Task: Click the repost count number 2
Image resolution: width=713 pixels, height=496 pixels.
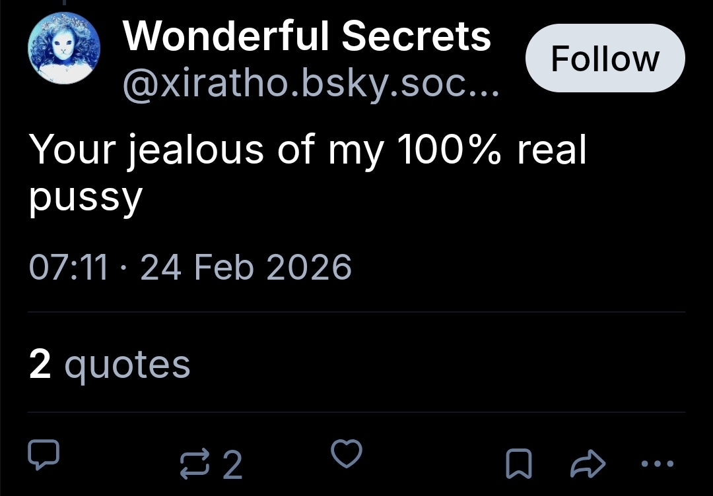Action: coord(232,464)
